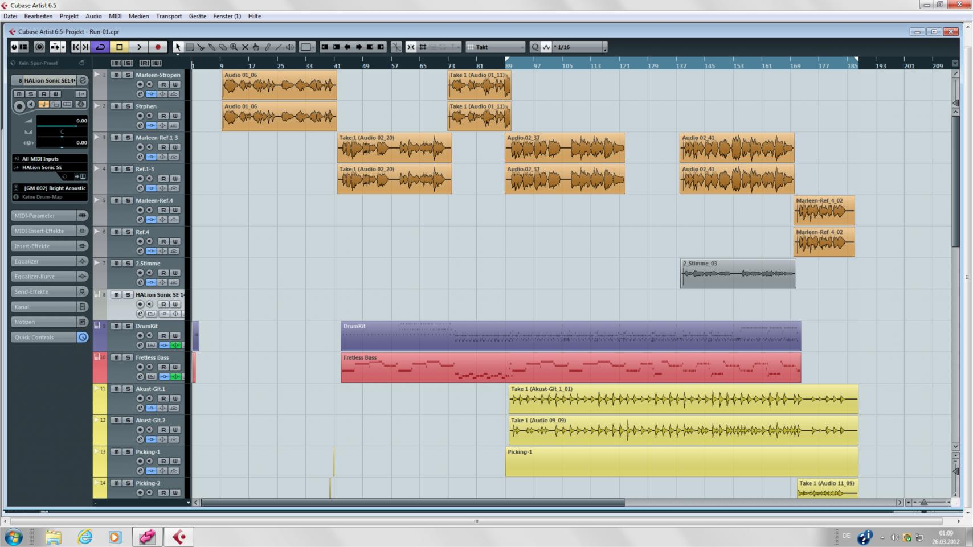Select the Zoom magnifier tool
This screenshot has height=547, width=973.
[234, 47]
